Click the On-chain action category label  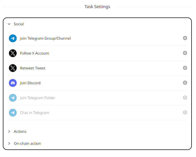tap(27, 143)
